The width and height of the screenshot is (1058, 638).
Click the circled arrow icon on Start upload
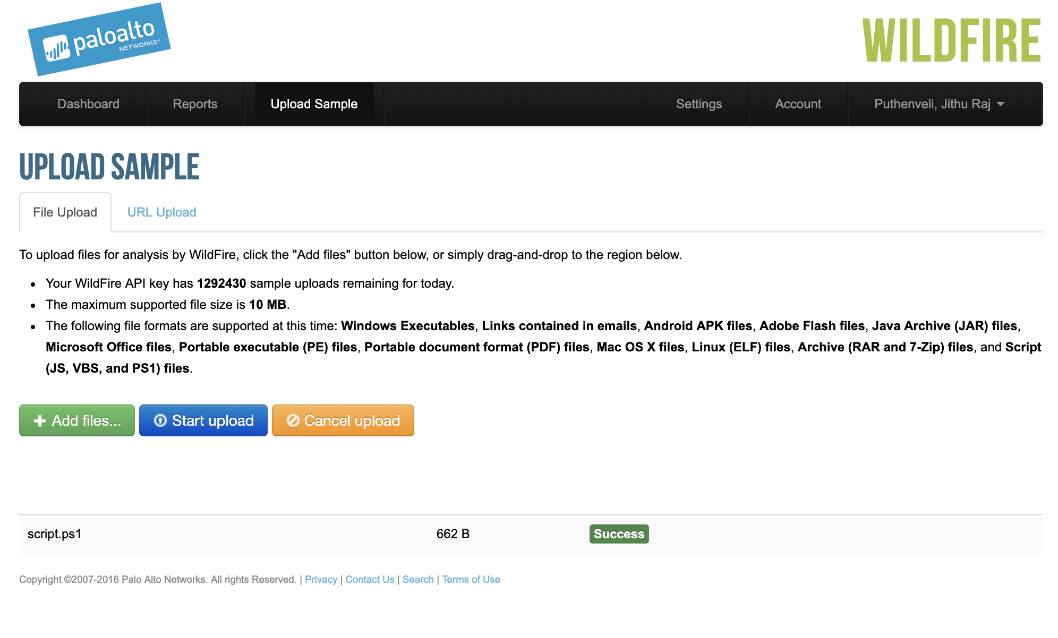pyautogui.click(x=161, y=420)
